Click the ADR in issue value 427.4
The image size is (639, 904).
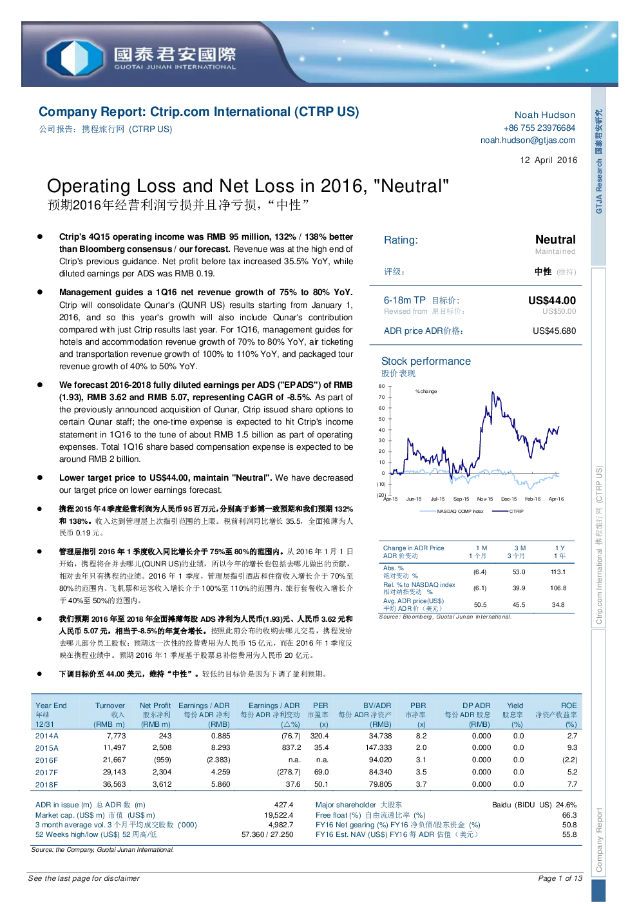tap(283, 805)
